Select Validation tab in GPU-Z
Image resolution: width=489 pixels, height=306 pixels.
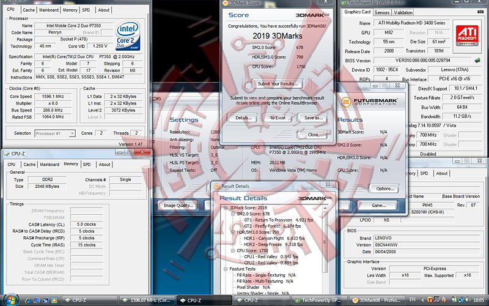click(x=403, y=12)
